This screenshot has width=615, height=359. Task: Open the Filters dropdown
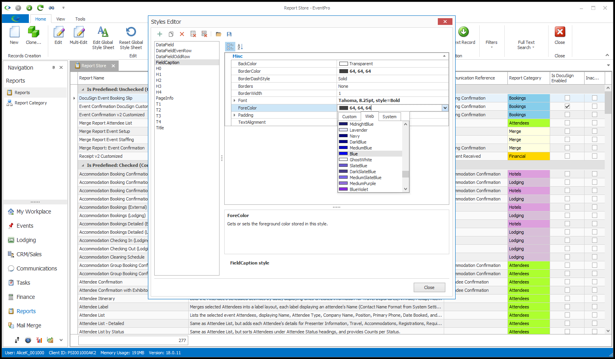point(492,44)
